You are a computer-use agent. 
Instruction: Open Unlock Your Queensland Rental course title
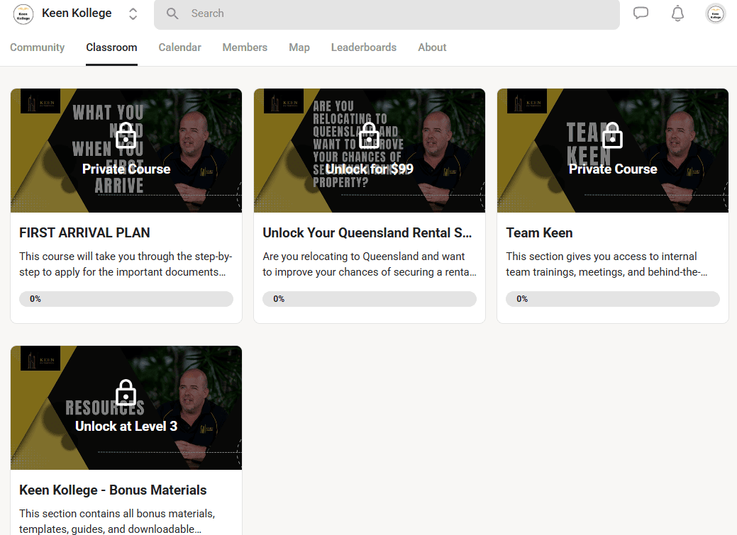(367, 233)
